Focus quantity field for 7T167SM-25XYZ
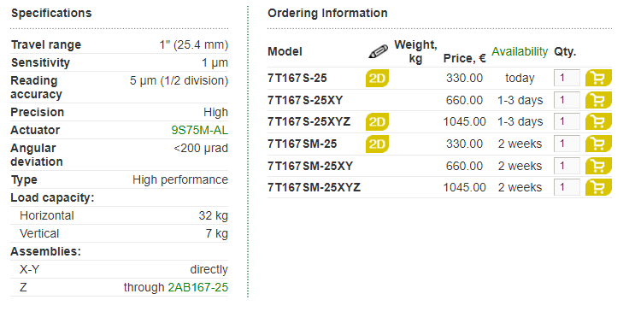Screen dimensions: 635x329 567,187
